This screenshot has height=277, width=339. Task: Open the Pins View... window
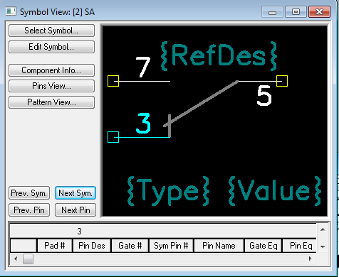pos(51,86)
